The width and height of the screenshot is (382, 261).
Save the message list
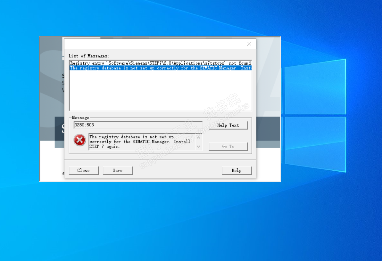point(118,170)
